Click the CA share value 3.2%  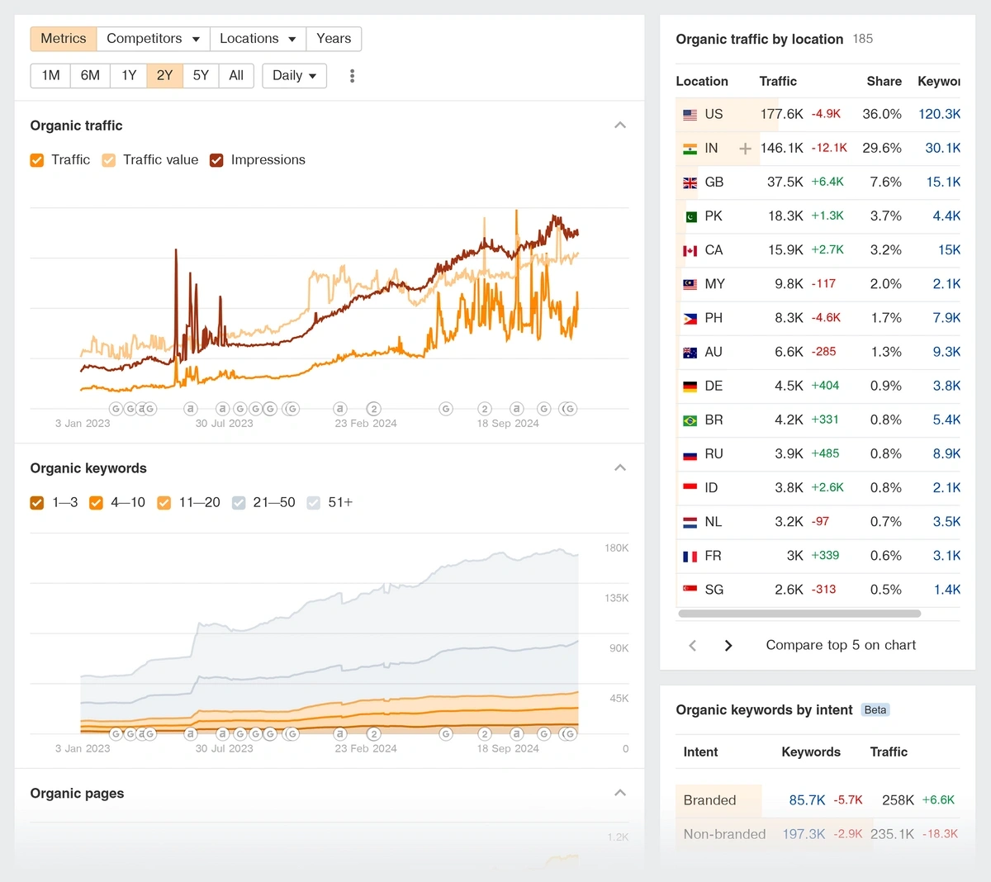pyautogui.click(x=885, y=250)
